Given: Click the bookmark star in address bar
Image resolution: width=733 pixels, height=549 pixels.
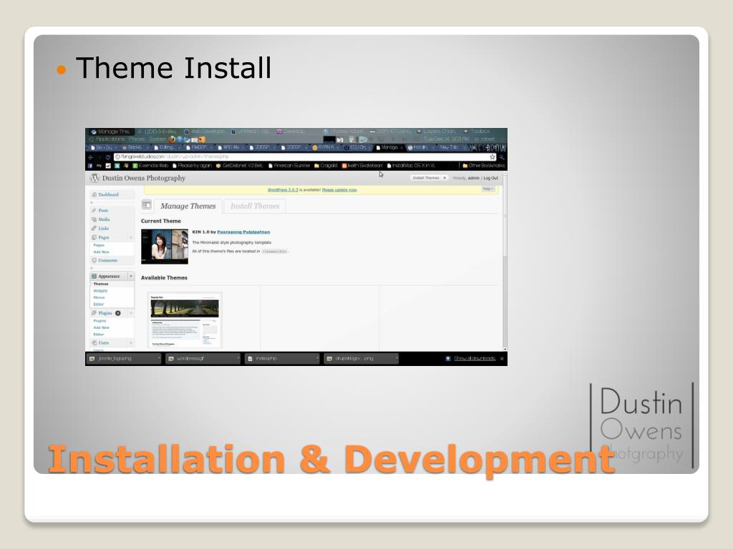Looking at the screenshot, I should point(492,157).
